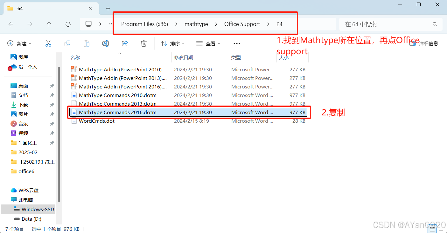This screenshot has width=447, height=233.
Task: Sort by Type column header
Action: [253, 57]
